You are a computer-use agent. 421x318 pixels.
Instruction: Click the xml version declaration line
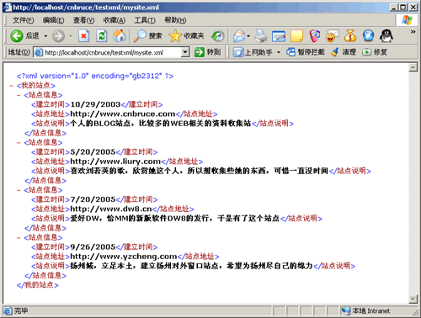[95, 76]
